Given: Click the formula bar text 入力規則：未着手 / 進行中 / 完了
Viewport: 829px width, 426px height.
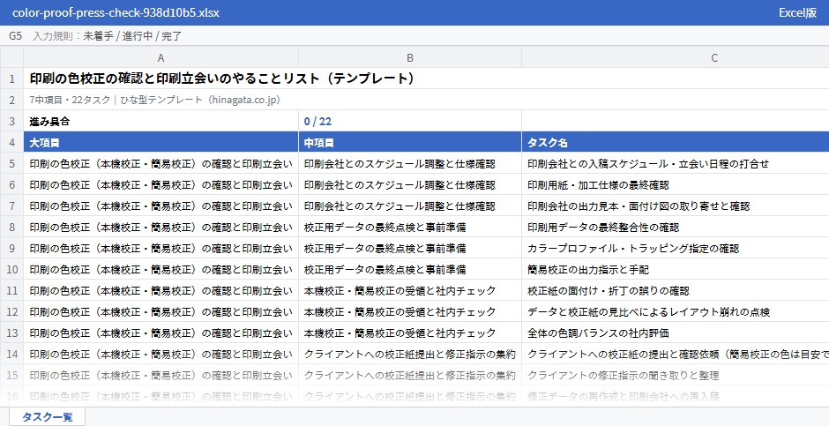Looking at the screenshot, I should (108, 36).
